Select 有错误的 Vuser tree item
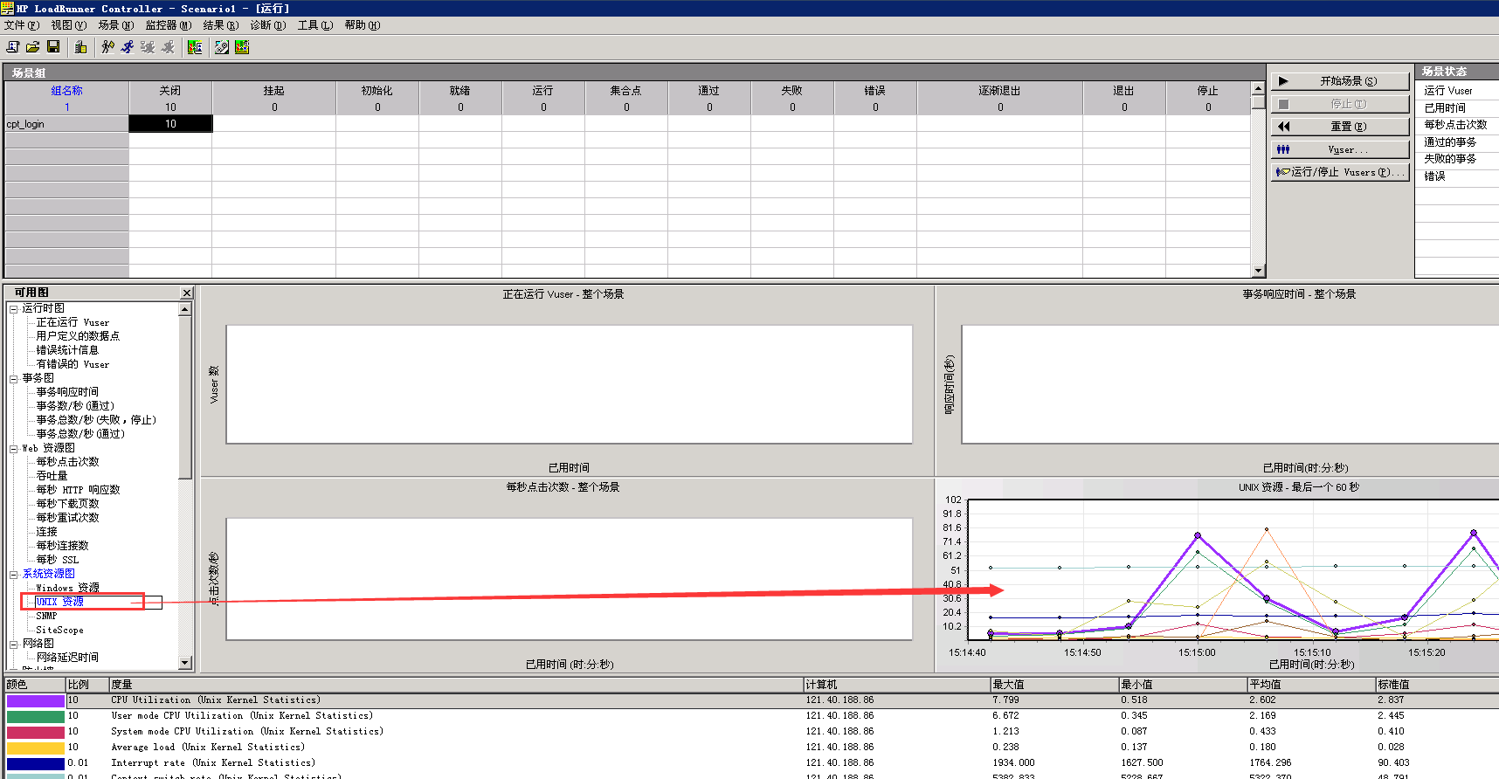 tap(73, 364)
